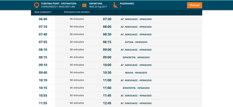Click the departure date Wed 23 Aug 2017
This screenshot has height=107, width=233.
coord(98,7)
